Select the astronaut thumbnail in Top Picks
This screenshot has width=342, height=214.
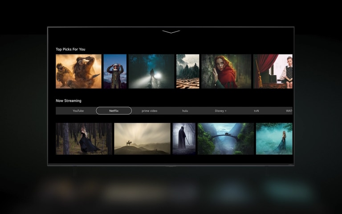115,71
